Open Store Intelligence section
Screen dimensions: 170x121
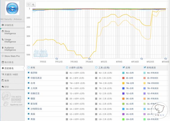point(12,32)
